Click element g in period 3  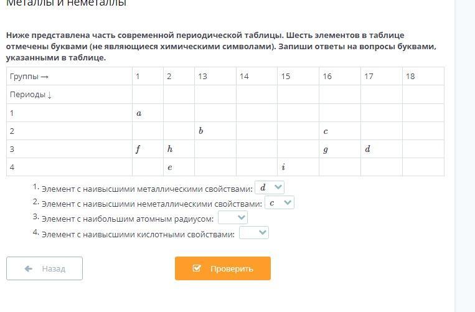(x=326, y=149)
